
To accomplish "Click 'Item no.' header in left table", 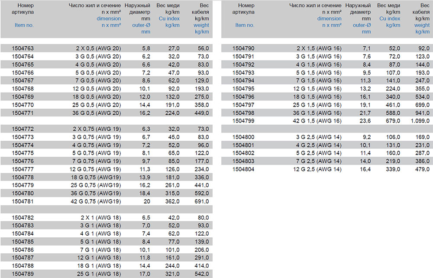I will click(x=24, y=25).
